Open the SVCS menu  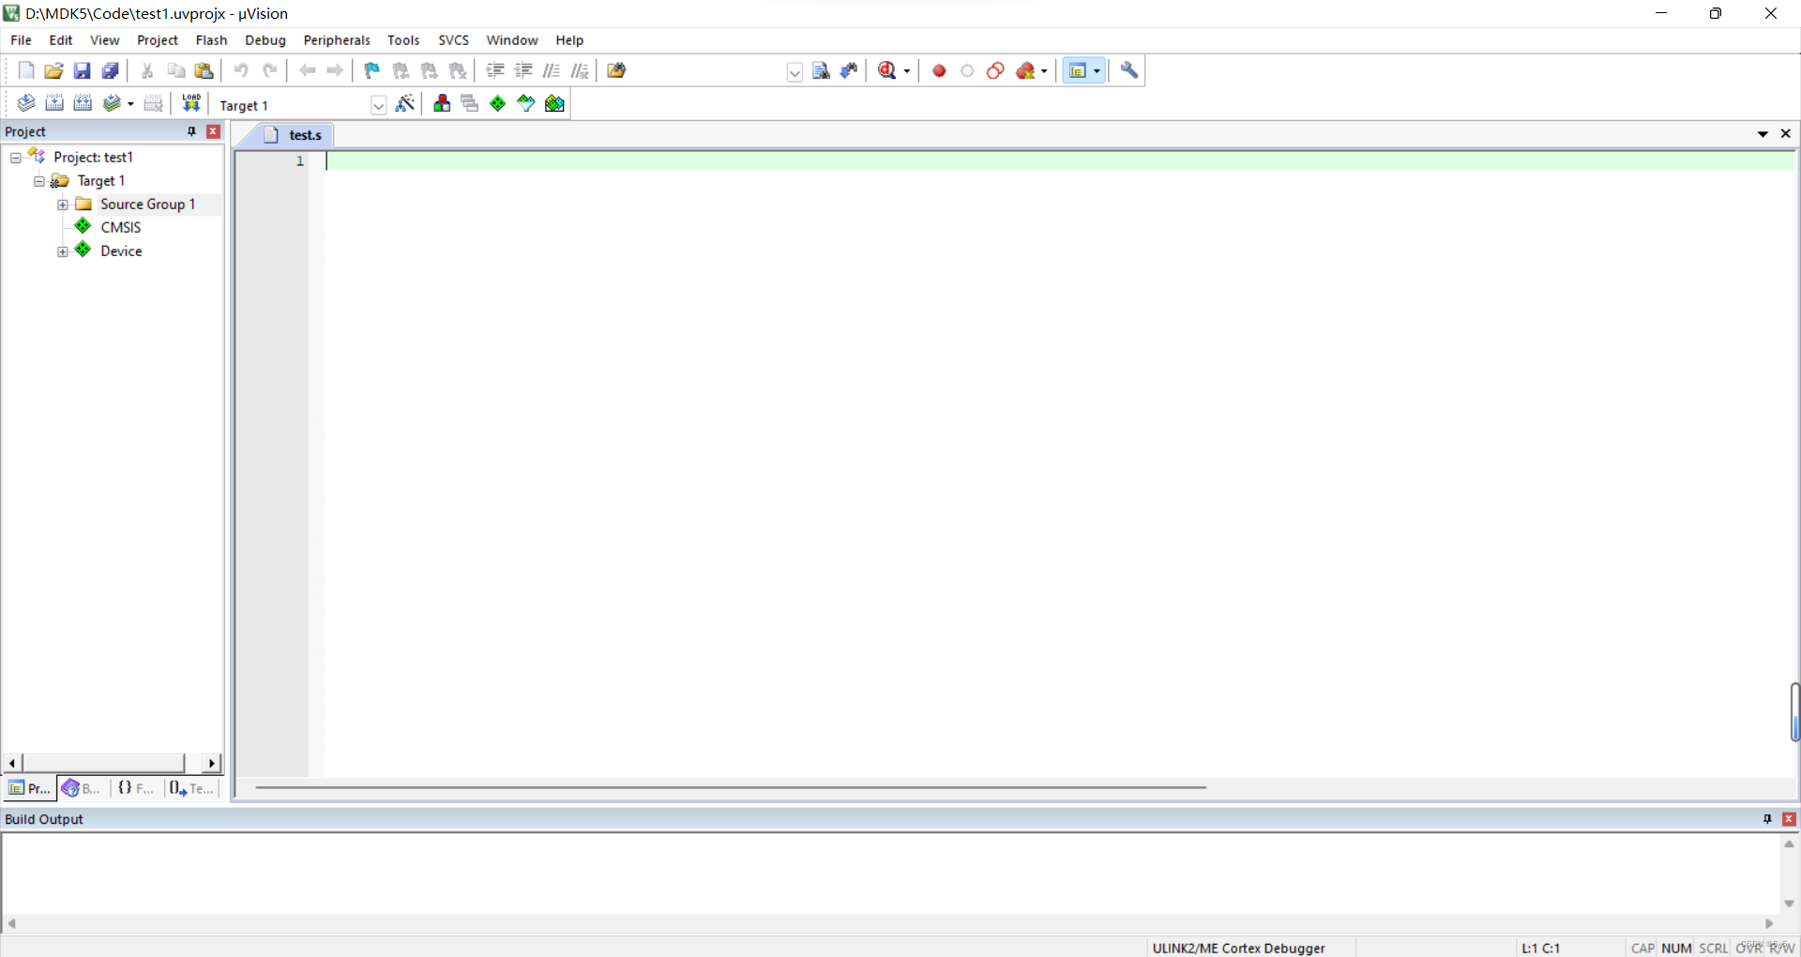[x=453, y=40]
